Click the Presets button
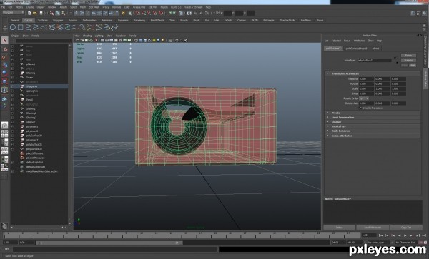 click(x=408, y=61)
